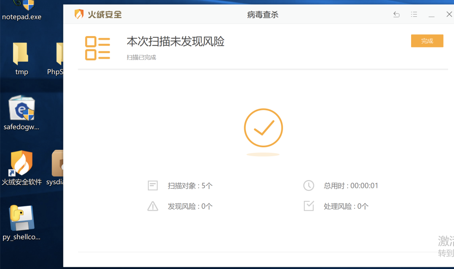Click the 病毒查杀 window title
454x269 pixels.
coord(263,15)
